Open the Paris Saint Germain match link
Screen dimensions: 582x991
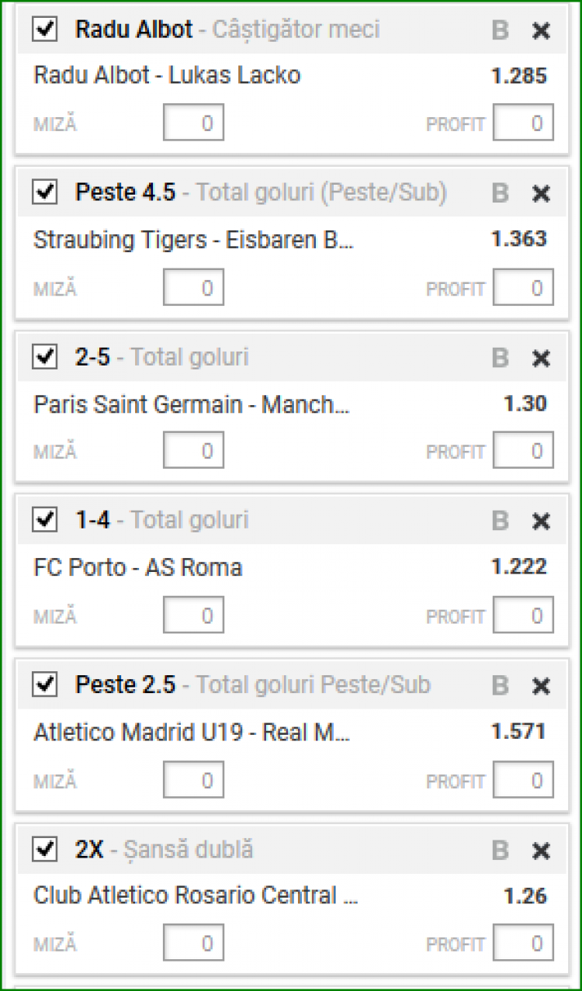pos(192,404)
